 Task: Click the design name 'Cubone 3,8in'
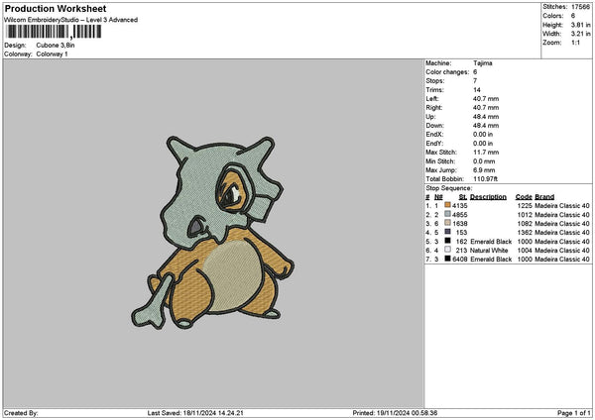click(x=56, y=46)
